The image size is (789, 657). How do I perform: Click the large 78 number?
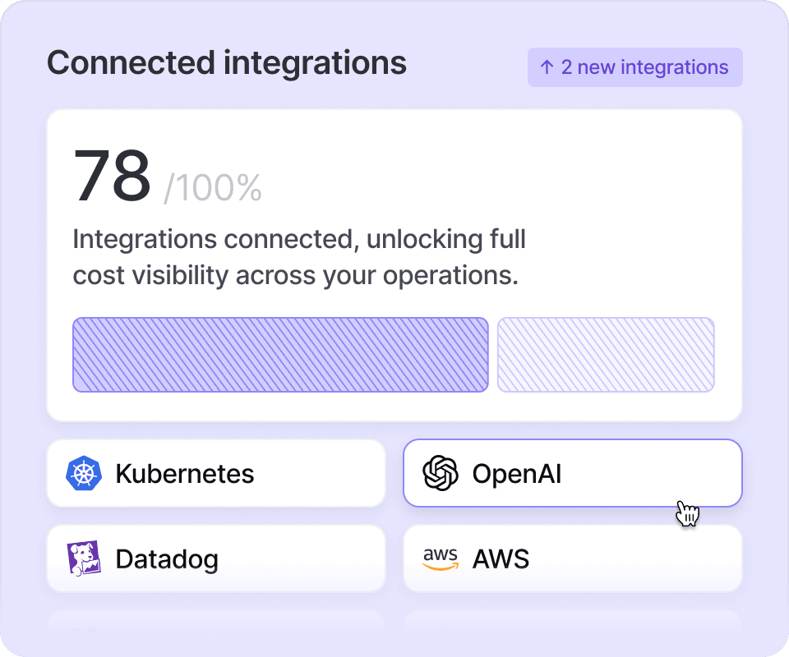[x=113, y=176]
